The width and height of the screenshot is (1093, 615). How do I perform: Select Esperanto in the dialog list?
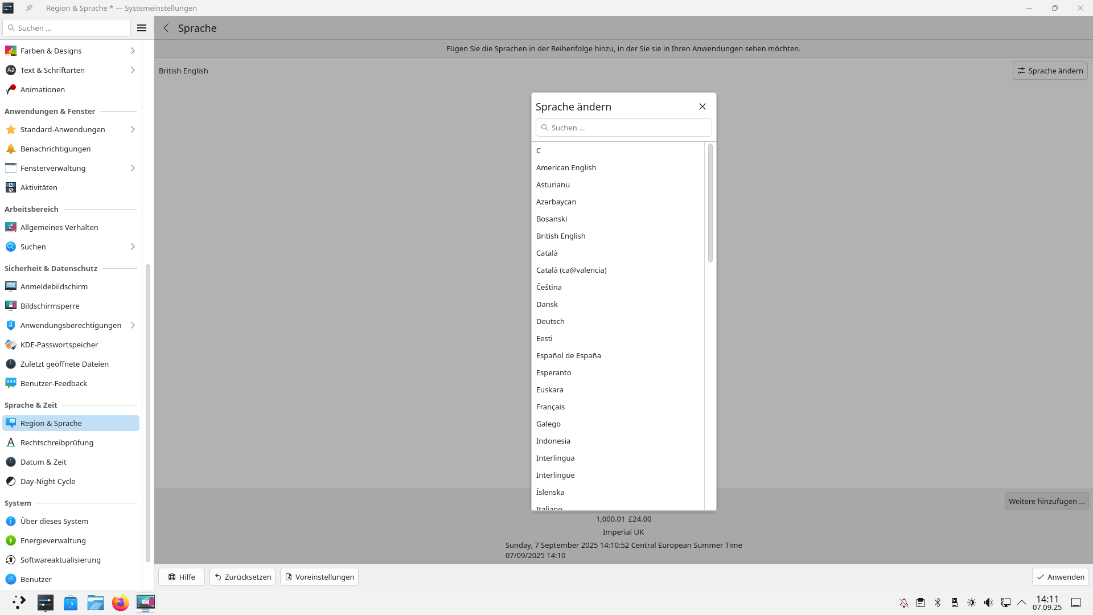618,372
